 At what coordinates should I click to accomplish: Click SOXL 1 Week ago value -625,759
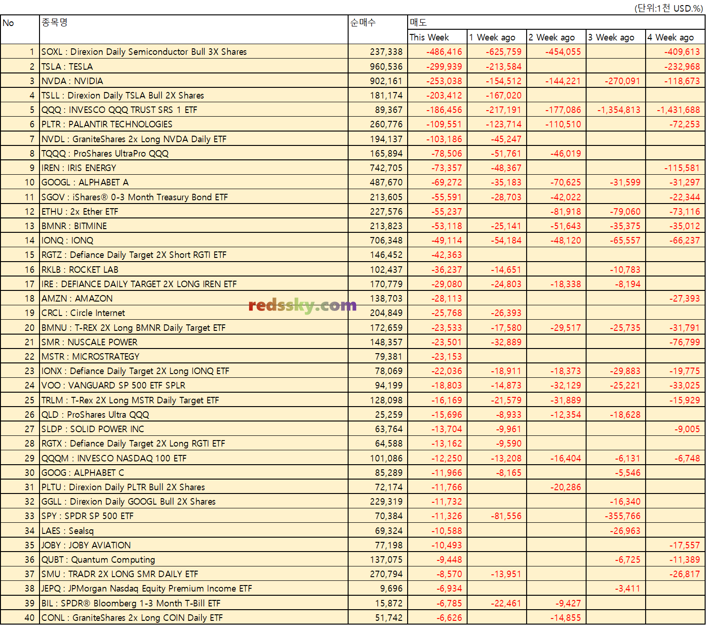point(504,52)
